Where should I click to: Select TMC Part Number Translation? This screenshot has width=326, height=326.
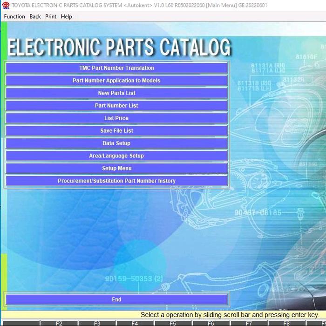(116, 68)
